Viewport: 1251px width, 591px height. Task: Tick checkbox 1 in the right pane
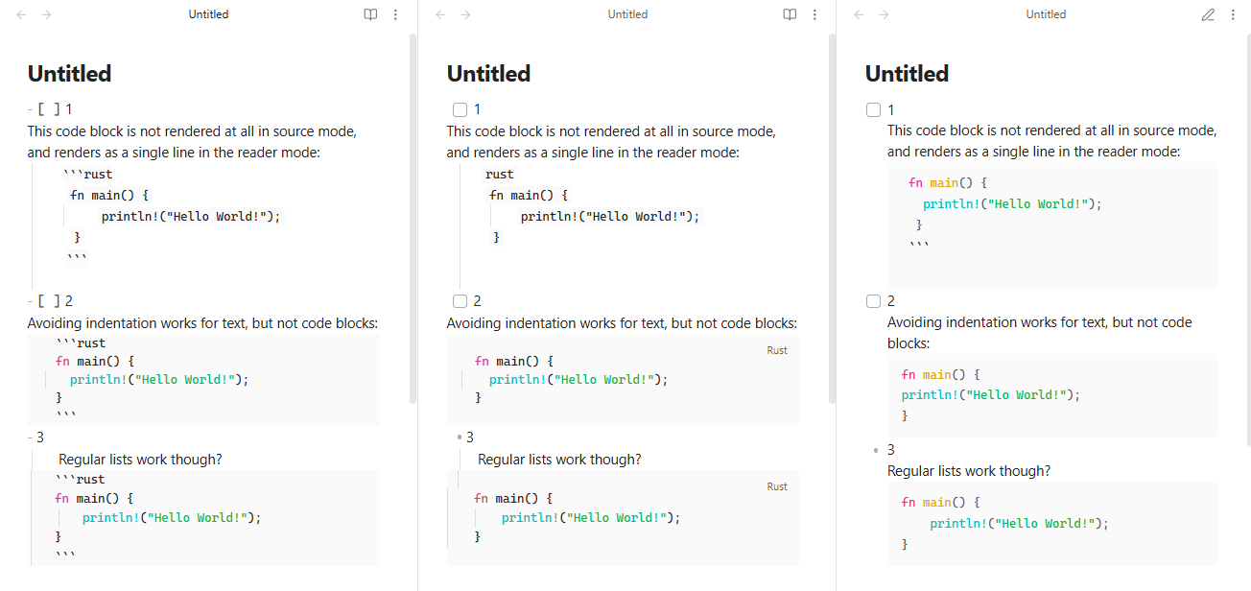[873, 109]
